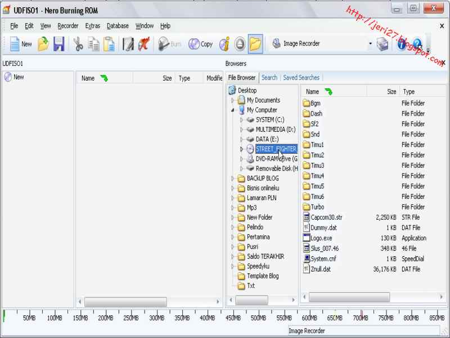Open the Database menu
The image size is (450, 338).
(x=118, y=26)
